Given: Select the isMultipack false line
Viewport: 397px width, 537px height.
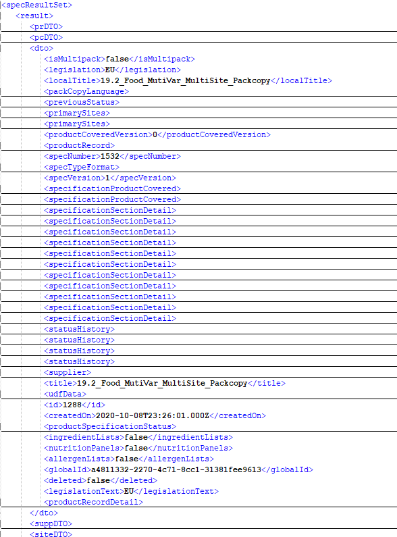Looking at the screenshot, I should [120, 59].
